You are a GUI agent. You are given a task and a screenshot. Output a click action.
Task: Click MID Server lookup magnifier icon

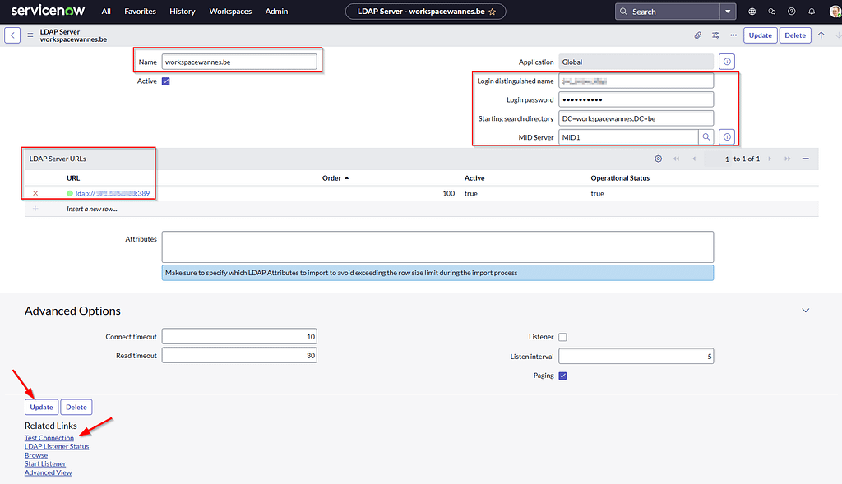pyautogui.click(x=706, y=137)
